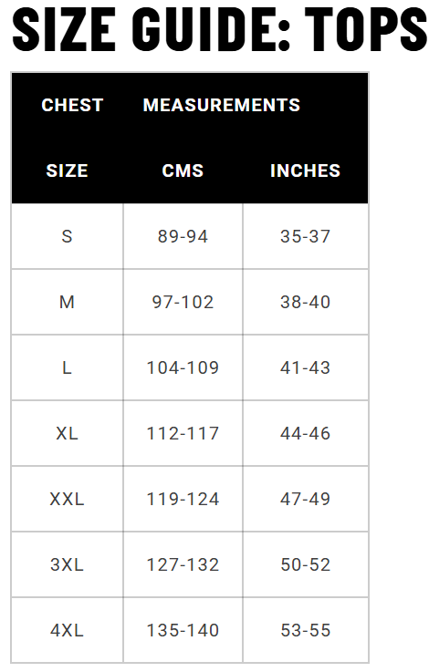Click the 44-46 inches value

click(x=306, y=433)
